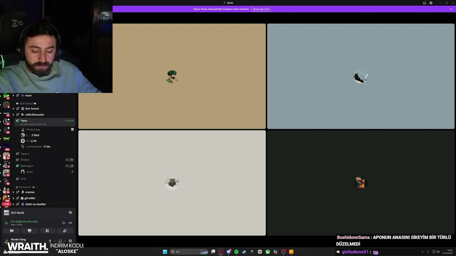Expand the -mikrofonsuzlar channel thread arrow
The width and height of the screenshot is (456, 256).
[x=13, y=114]
